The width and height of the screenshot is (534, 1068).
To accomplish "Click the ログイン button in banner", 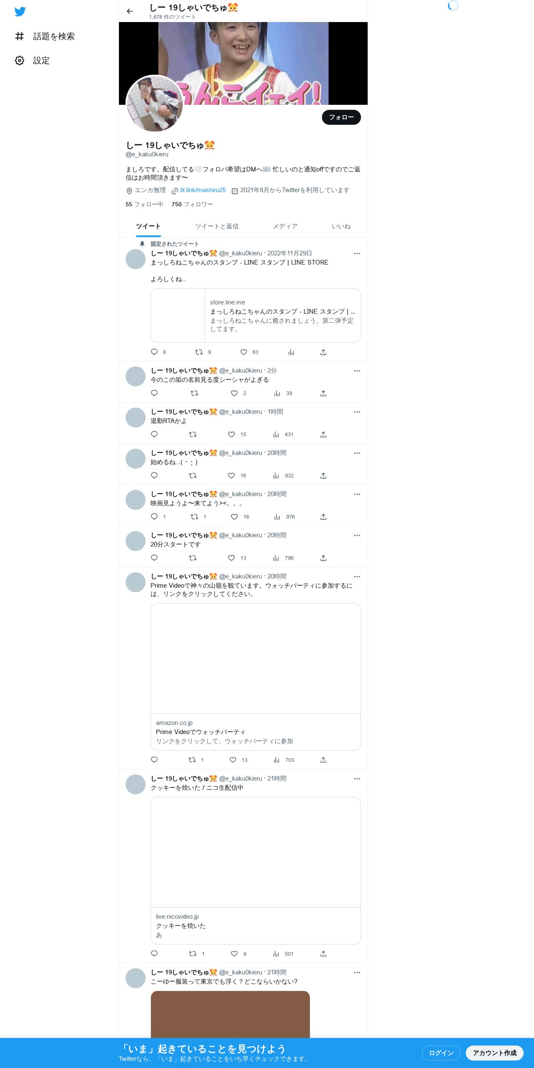I will tap(441, 1053).
